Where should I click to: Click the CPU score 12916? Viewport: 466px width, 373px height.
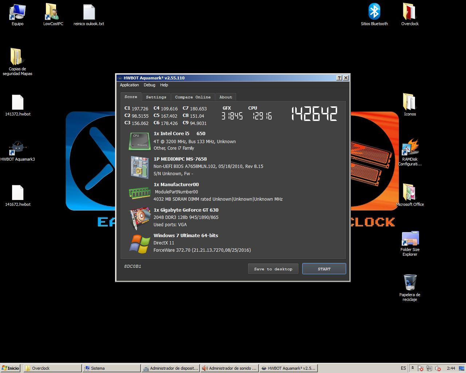[262, 116]
